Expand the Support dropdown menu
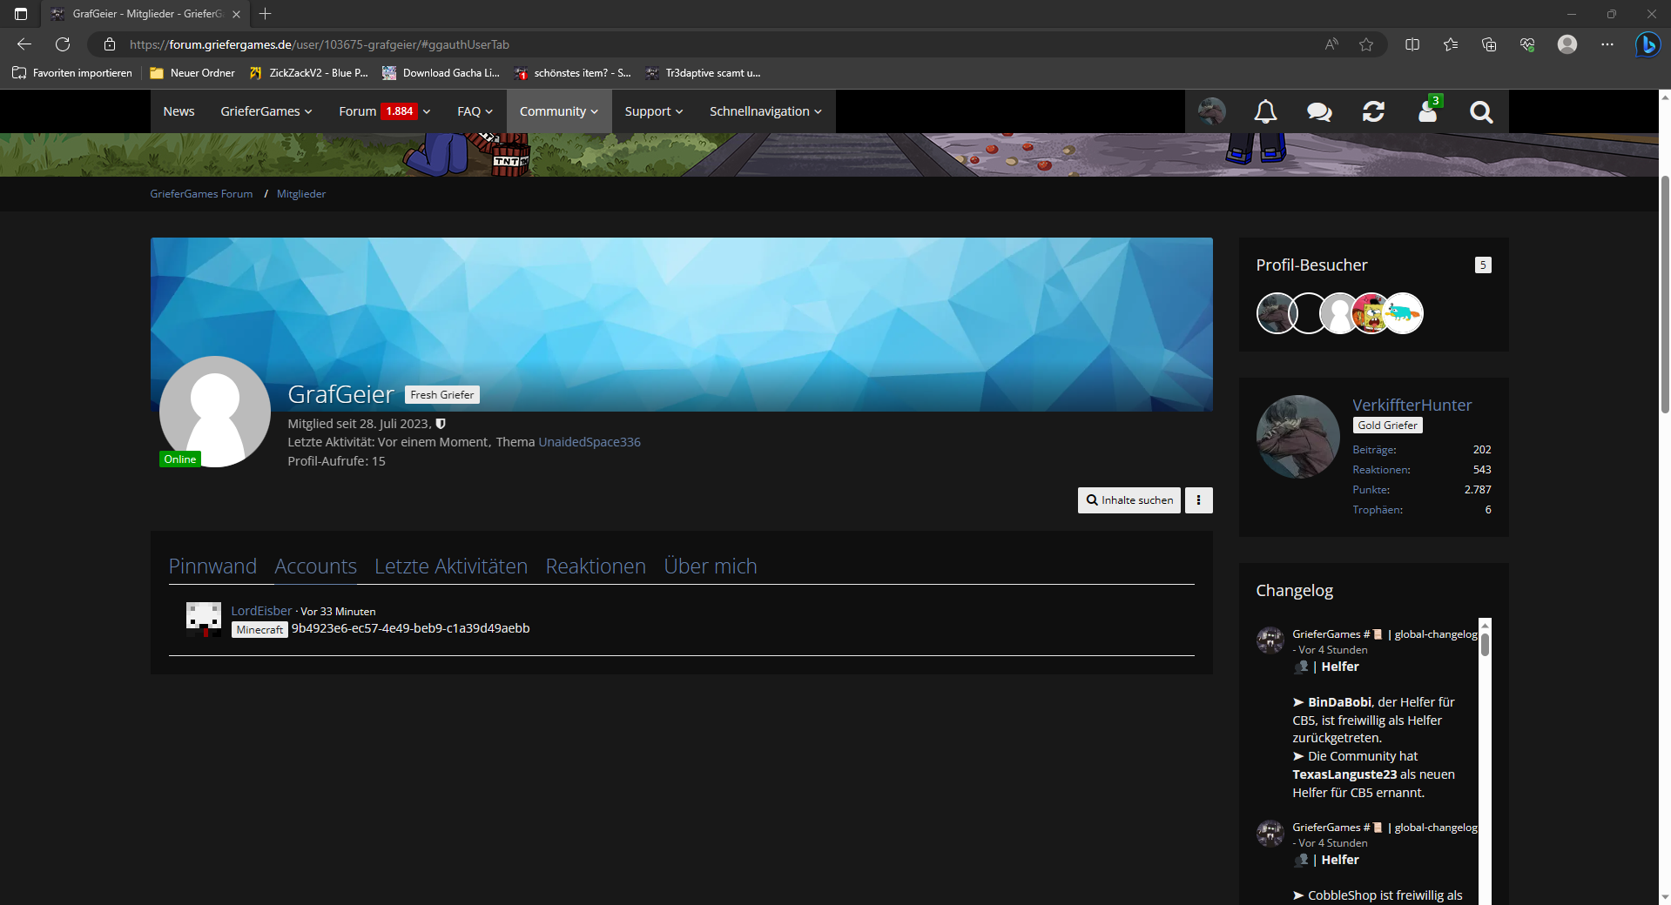The width and height of the screenshot is (1671, 905). [x=654, y=111]
